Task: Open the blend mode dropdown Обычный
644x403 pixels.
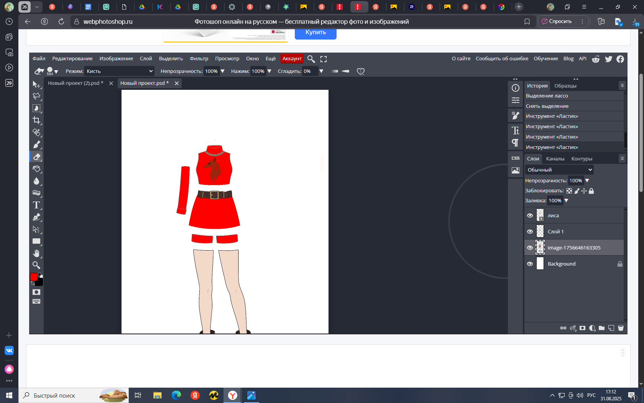Action: (559, 170)
